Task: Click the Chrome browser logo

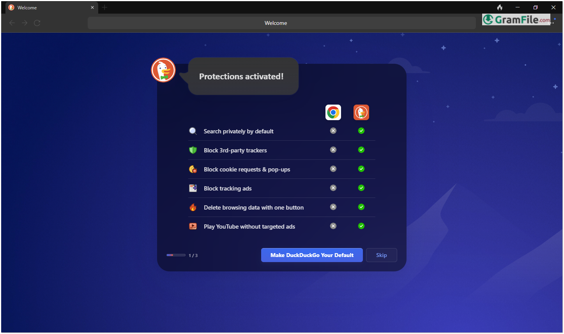Action: pyautogui.click(x=333, y=112)
